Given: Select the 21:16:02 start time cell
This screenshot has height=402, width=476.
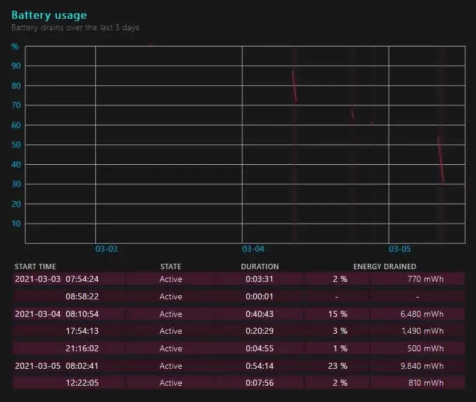Looking at the screenshot, I should click(x=82, y=348).
